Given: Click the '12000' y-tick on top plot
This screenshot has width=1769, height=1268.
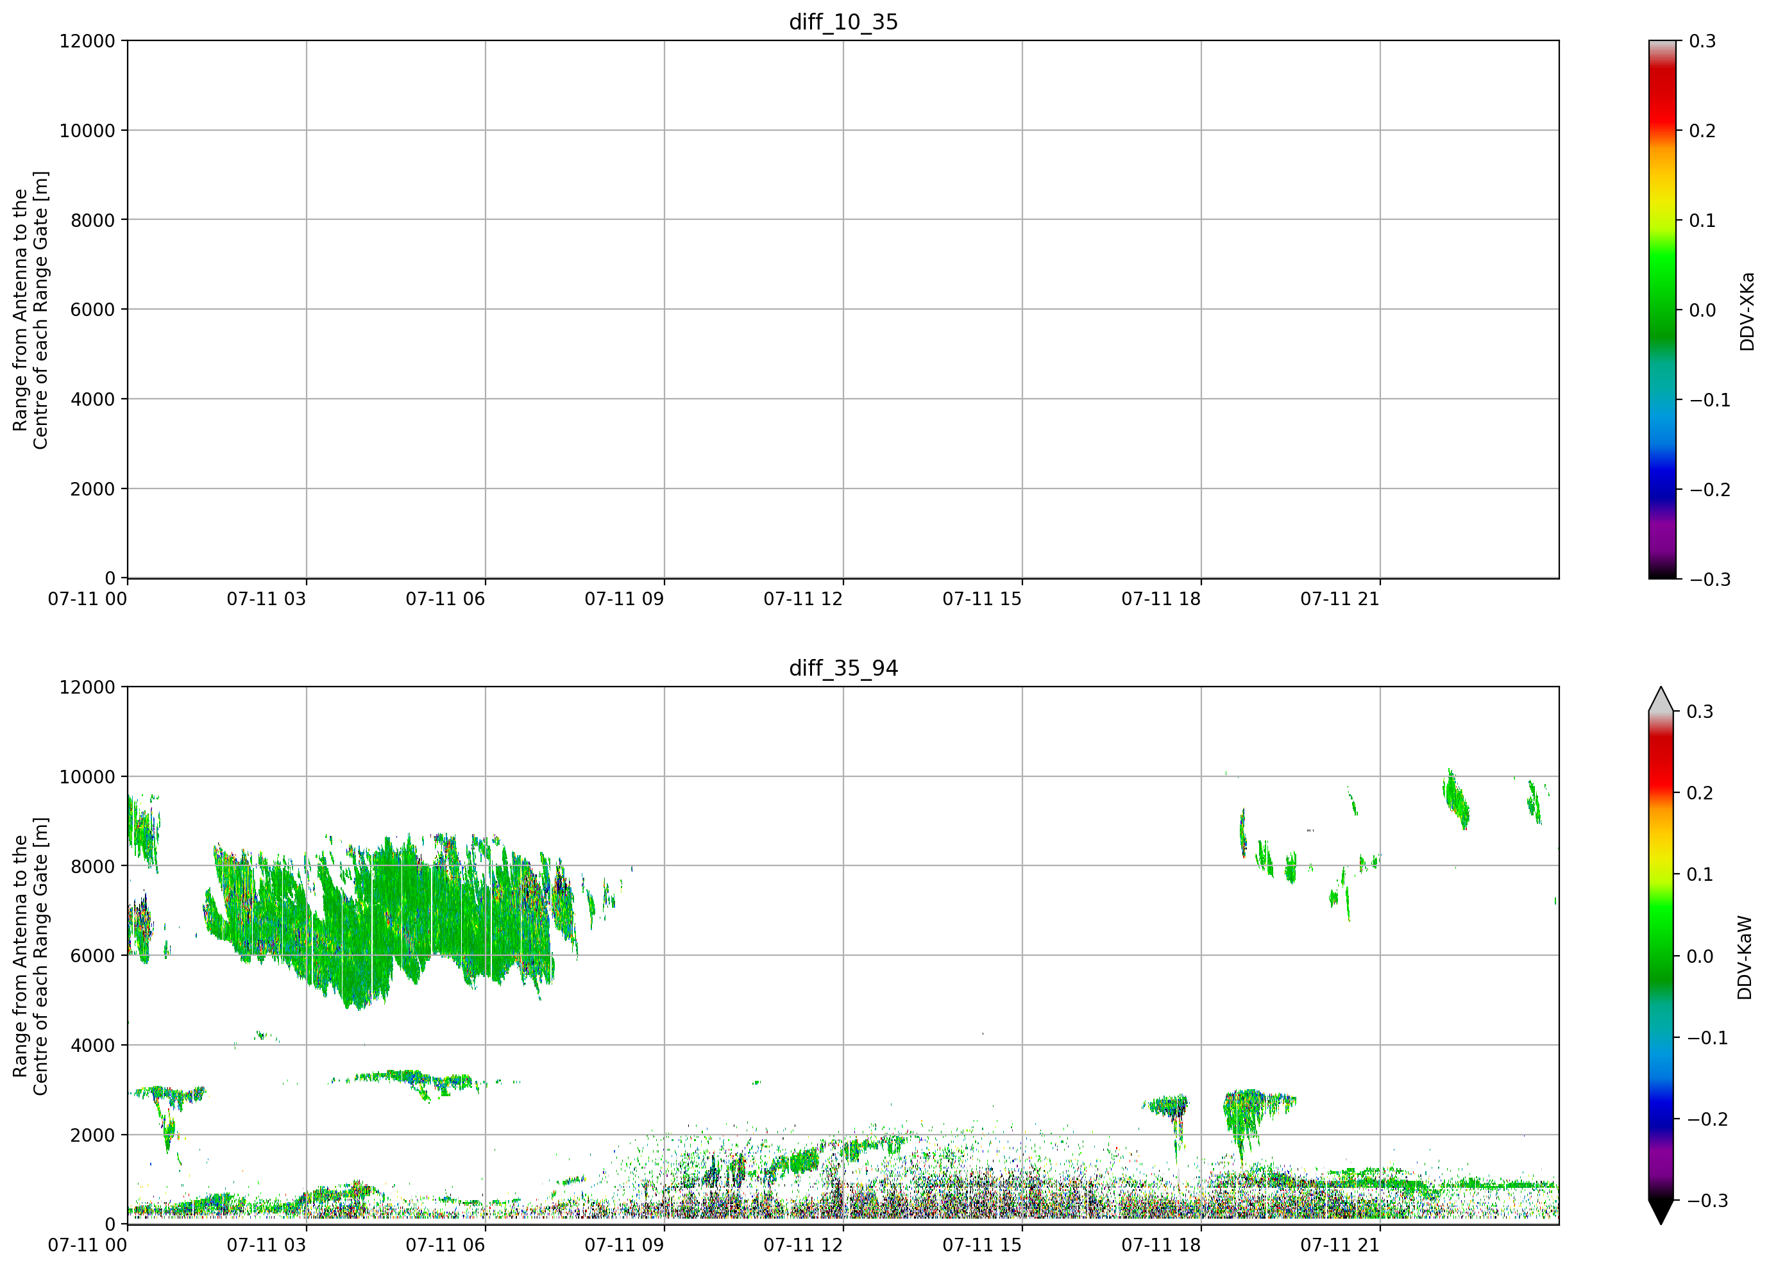Looking at the screenshot, I should (87, 40).
